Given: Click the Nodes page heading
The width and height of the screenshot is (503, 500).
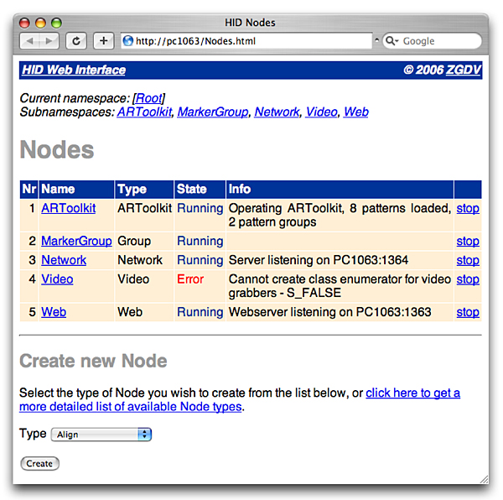Looking at the screenshot, I should [x=57, y=150].
